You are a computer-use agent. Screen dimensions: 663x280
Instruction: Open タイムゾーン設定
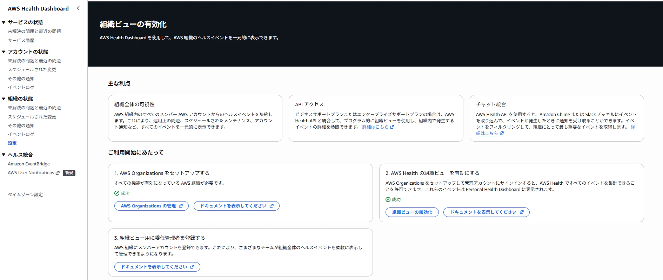[x=25, y=194]
